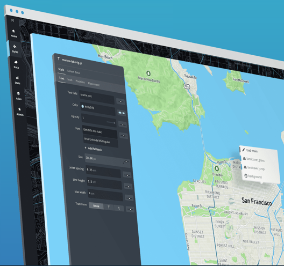Click the light blue color swatch
284x266 pixels.
pyautogui.click(x=83, y=106)
